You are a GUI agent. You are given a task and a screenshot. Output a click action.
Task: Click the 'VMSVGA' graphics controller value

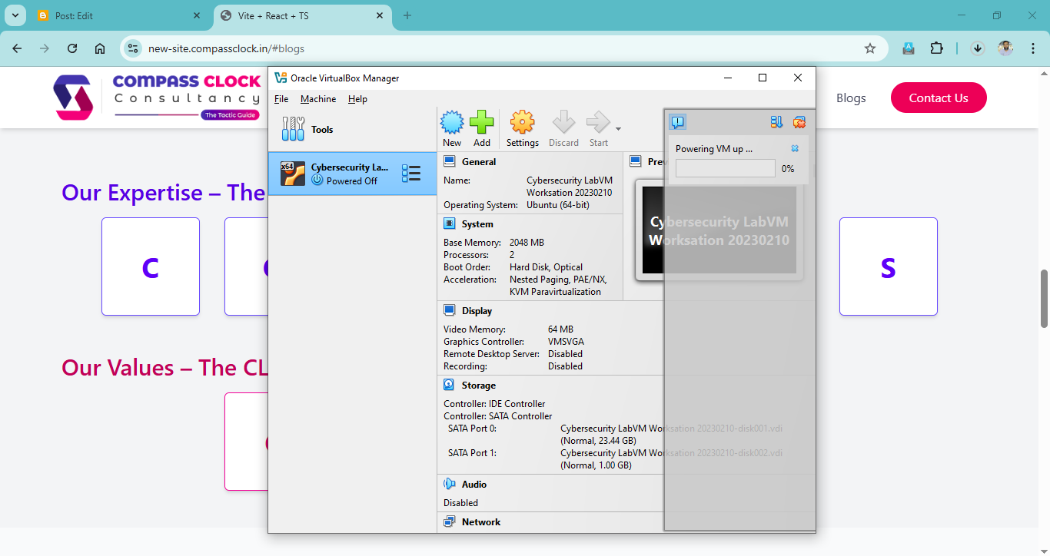566,342
